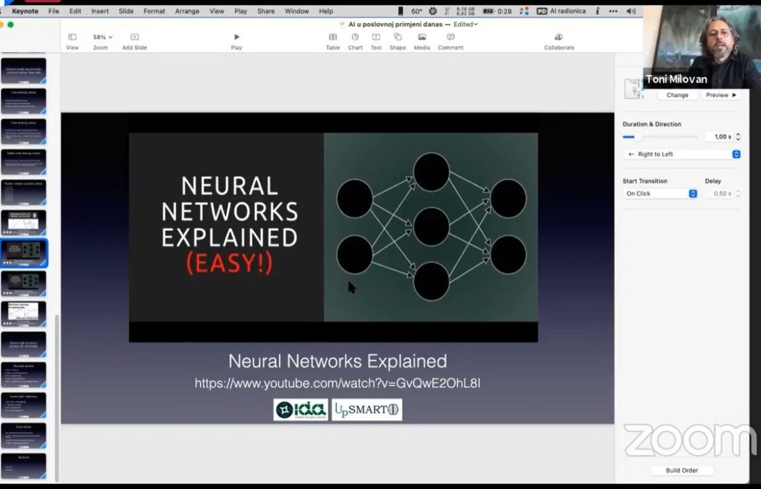Image resolution: width=761 pixels, height=489 pixels.
Task: Insert a Shape from the toolbar
Action: point(397,37)
